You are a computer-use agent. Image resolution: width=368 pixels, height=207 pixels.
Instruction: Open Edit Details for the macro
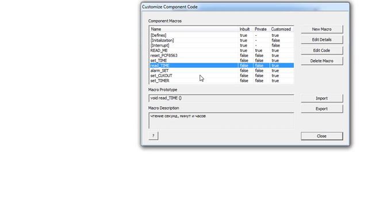pyautogui.click(x=322, y=40)
